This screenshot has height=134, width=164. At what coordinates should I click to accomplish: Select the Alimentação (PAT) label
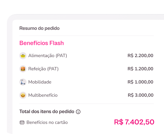pyautogui.click(x=48, y=56)
